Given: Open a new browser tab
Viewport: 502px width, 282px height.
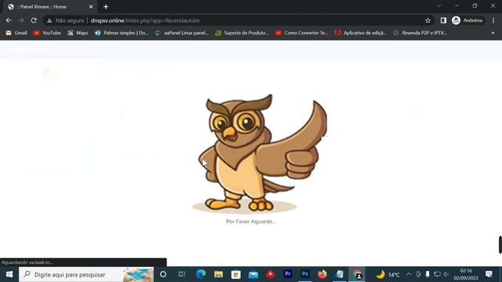Looking at the screenshot, I should pyautogui.click(x=106, y=6).
